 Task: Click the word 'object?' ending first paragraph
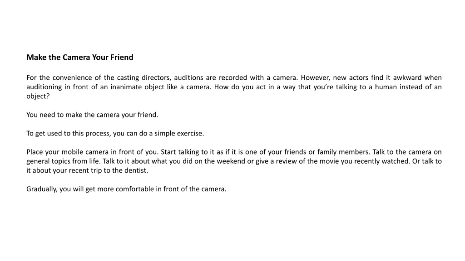pyautogui.click(x=38, y=97)
